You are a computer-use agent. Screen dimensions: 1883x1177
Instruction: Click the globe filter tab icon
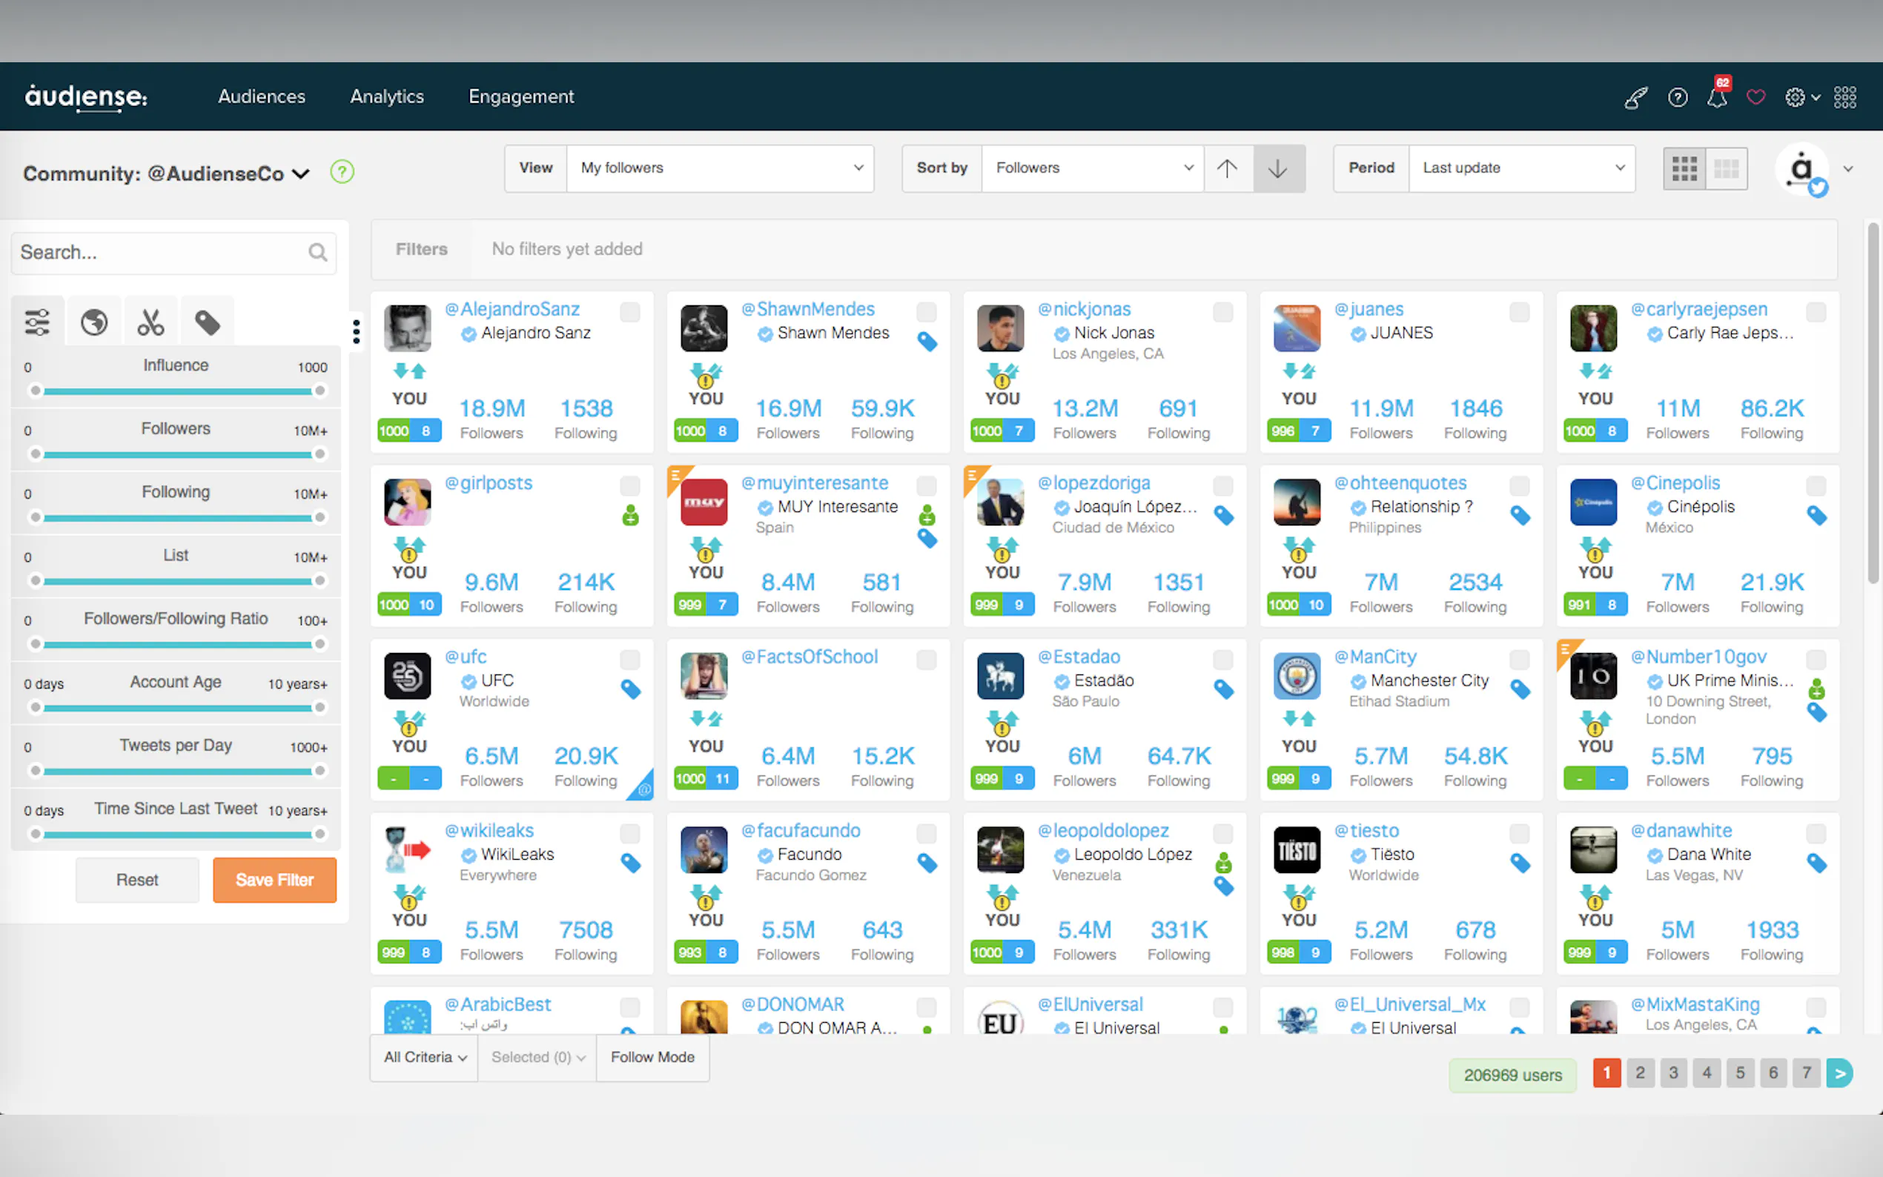94,322
